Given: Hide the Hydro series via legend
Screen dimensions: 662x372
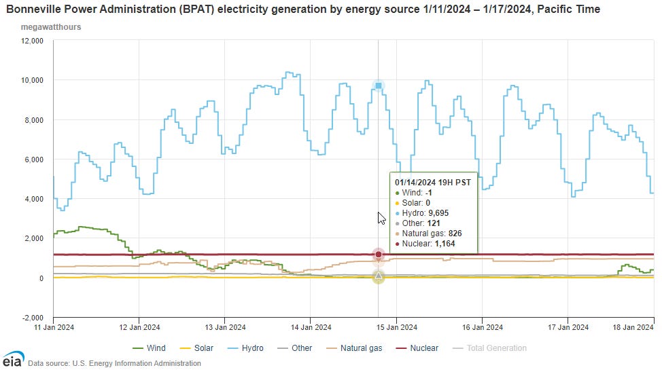Looking at the screenshot, I should [245, 348].
